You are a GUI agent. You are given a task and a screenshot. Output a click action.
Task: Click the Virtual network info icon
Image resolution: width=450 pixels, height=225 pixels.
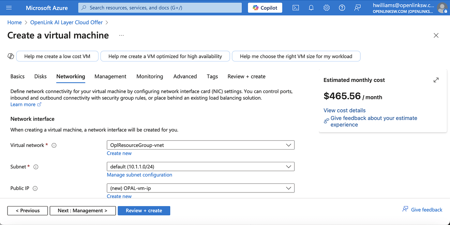pos(54,145)
